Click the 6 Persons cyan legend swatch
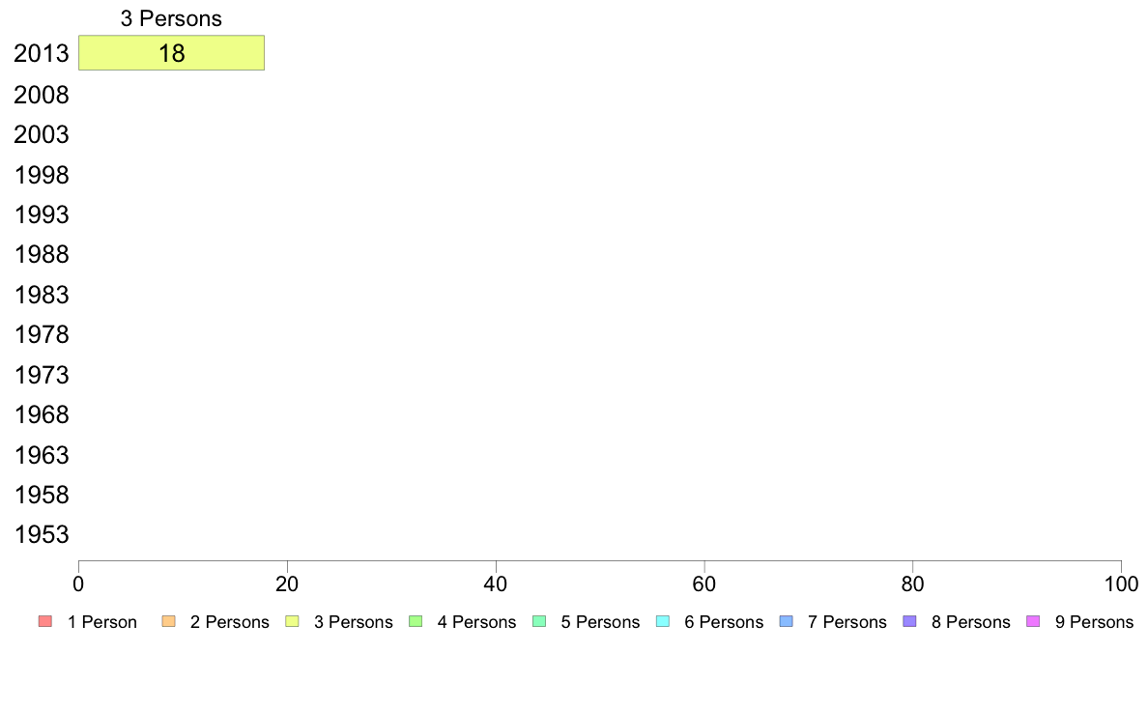Image resolution: width=1148 pixels, height=711 pixels. click(x=663, y=622)
